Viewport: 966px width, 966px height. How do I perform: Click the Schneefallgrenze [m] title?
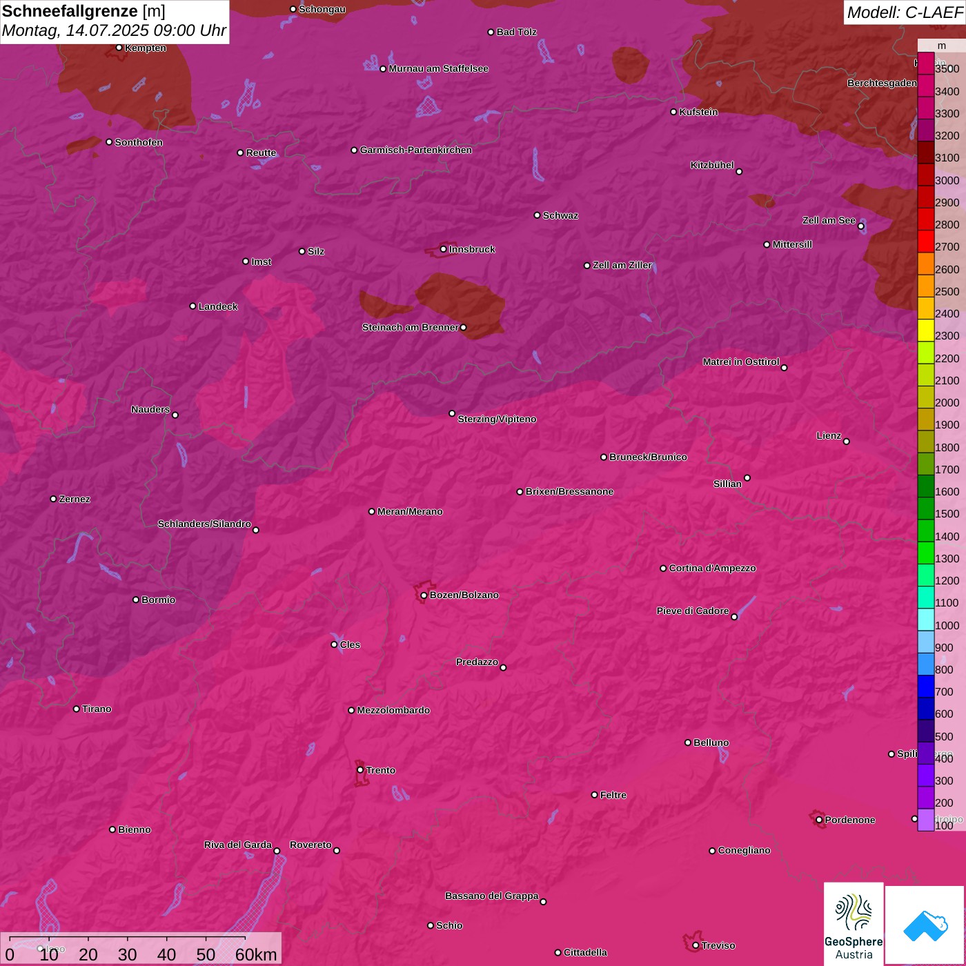[x=83, y=11]
